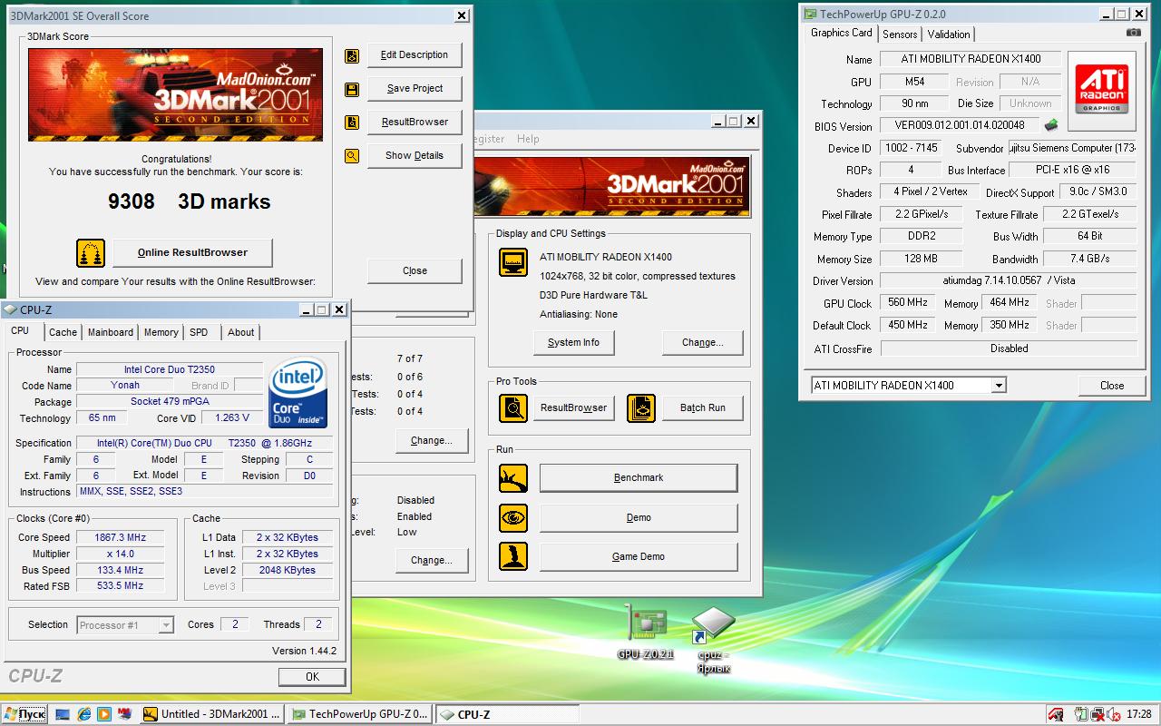Open the About tab in CPU-Z

click(241, 332)
